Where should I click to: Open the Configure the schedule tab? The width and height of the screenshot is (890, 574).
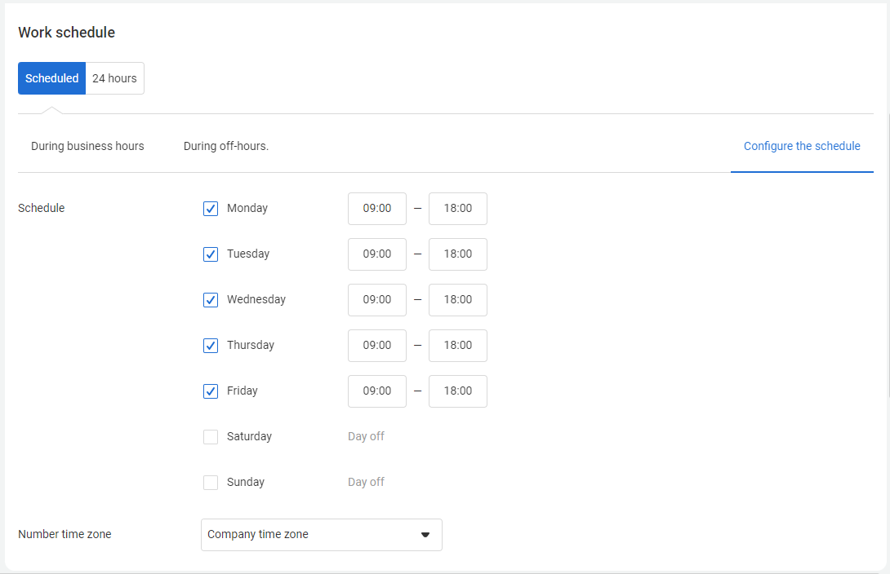(x=802, y=147)
